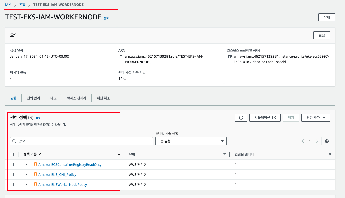This screenshot has height=198, width=345.
Task: Switch to the 권한 tab
Action: [13, 98]
